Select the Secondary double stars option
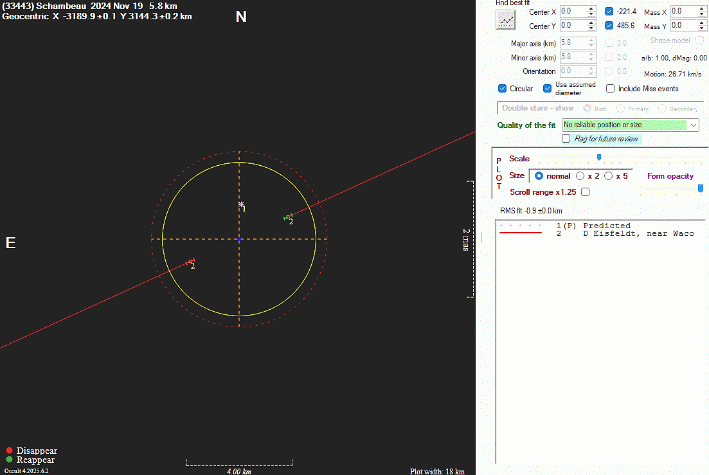Viewport: 709px width, 475px height. coord(663,109)
